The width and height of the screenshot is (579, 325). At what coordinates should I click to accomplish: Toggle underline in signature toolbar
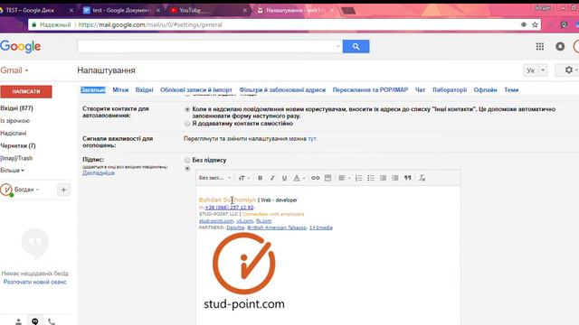pyautogui.click(x=284, y=178)
